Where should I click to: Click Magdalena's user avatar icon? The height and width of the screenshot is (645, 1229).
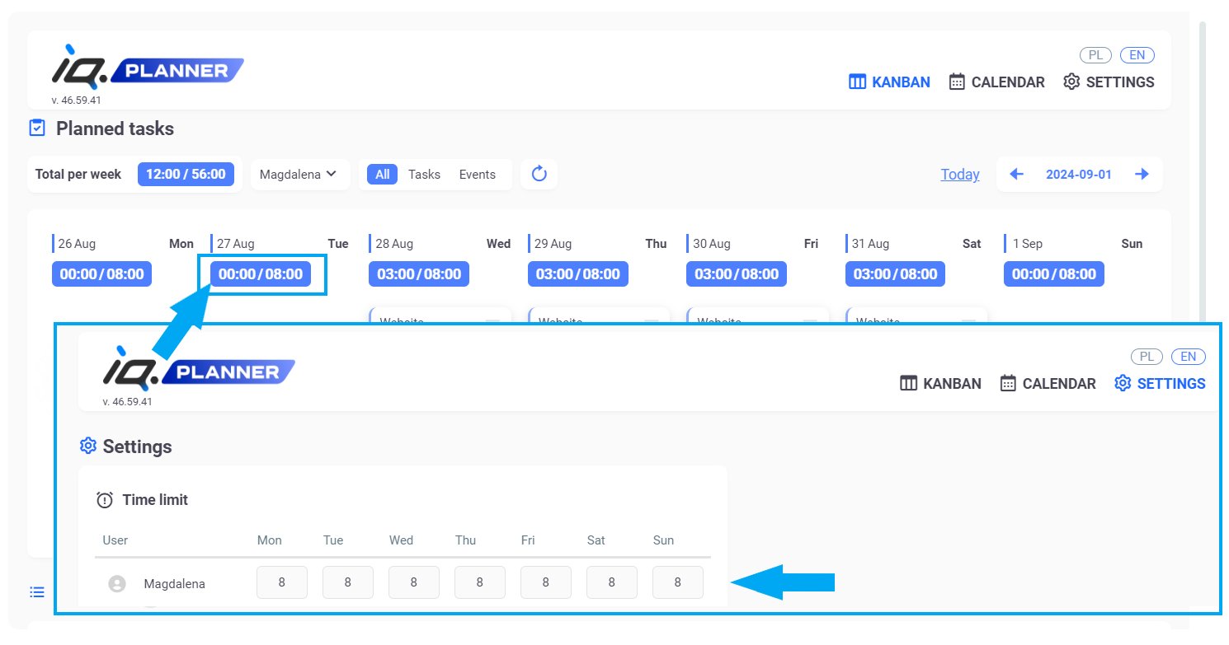pos(117,583)
